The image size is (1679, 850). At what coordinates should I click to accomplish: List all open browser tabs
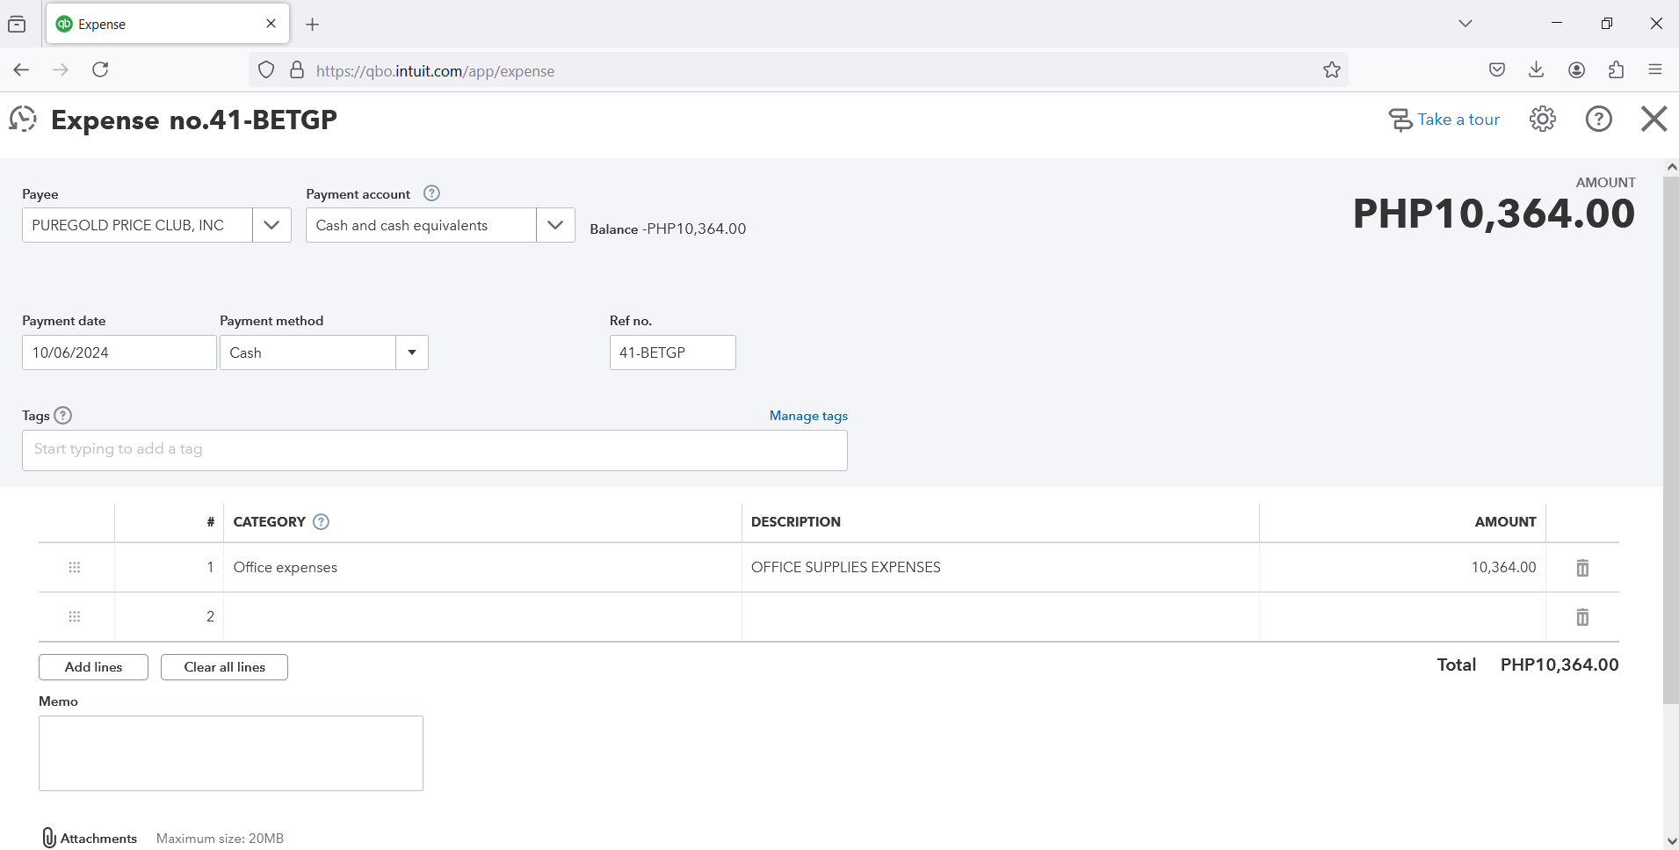1465,24
